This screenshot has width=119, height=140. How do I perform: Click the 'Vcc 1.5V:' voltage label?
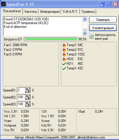coord(48,116)
